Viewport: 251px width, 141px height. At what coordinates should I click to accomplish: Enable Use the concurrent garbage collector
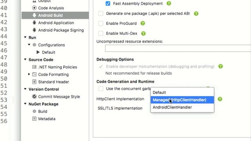pos(101,89)
